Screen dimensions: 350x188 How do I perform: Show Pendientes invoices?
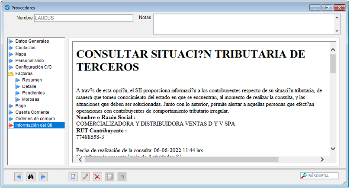point(33,93)
